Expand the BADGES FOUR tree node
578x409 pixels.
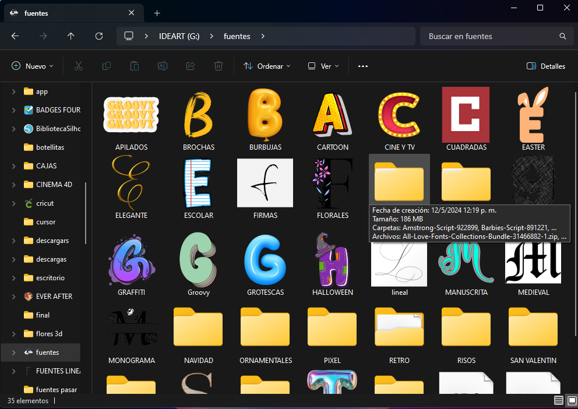(x=13, y=110)
